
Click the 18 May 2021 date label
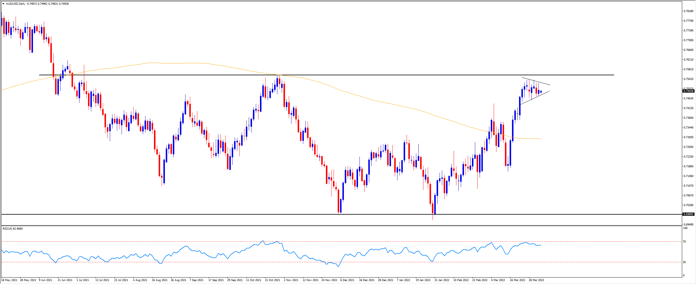pyautogui.click(x=9, y=280)
